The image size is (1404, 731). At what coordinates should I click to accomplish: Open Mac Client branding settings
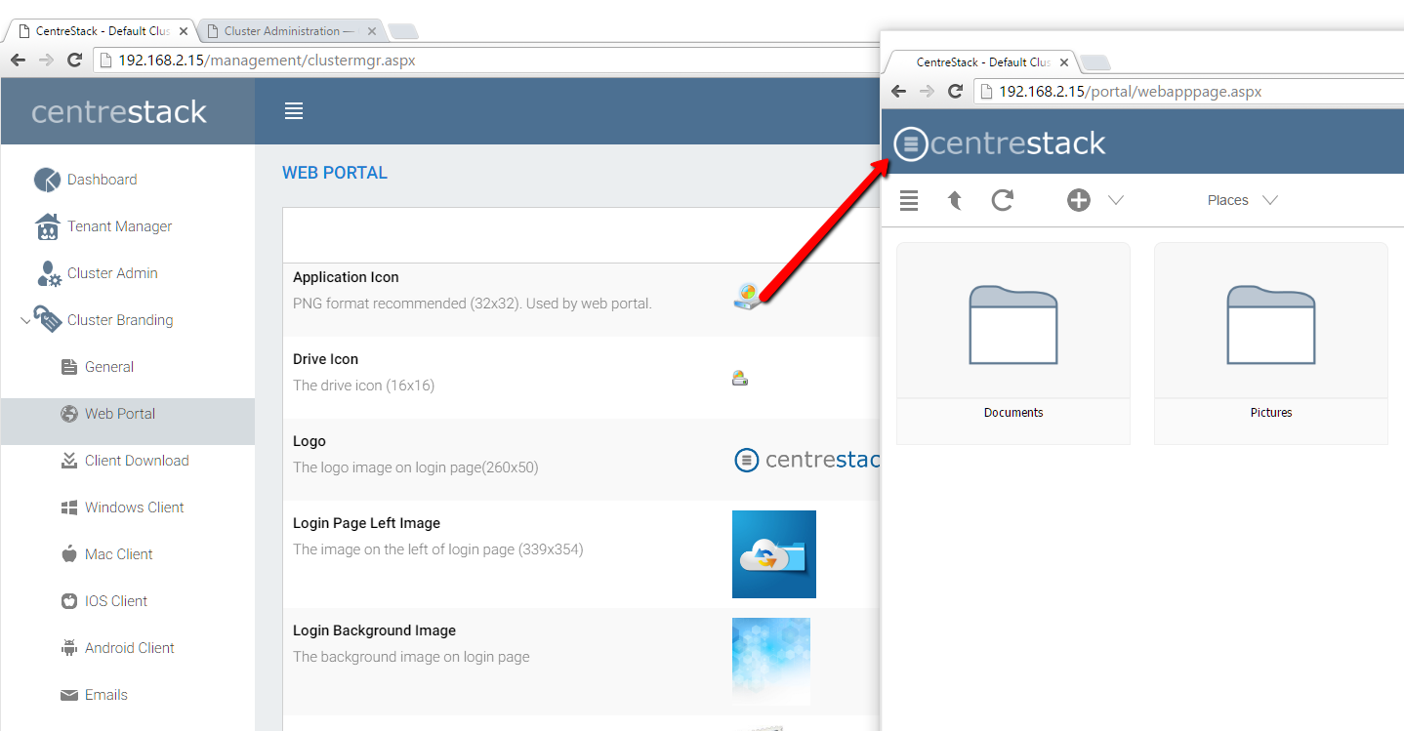click(119, 554)
